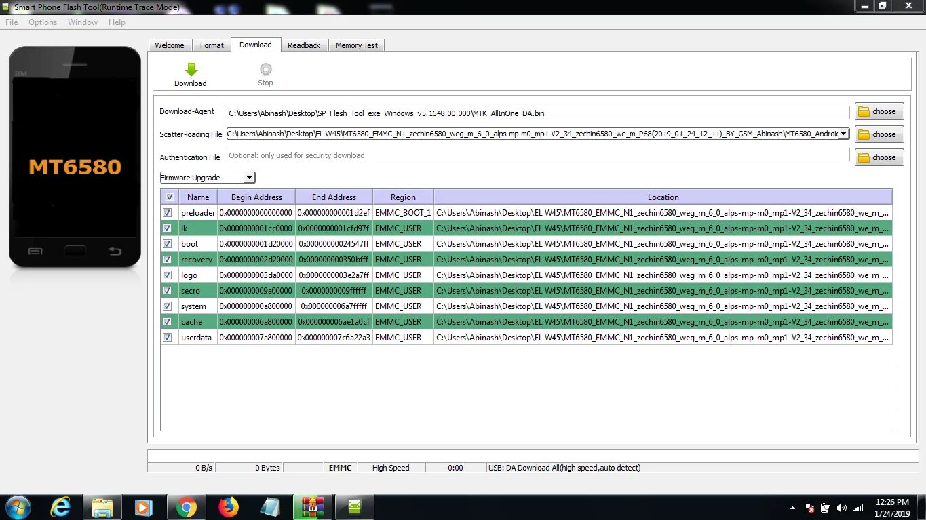
Task: Open Google Chrome from taskbar
Action: coord(187,507)
